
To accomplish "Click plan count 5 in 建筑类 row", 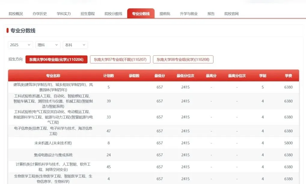I will (x=109, y=87).
